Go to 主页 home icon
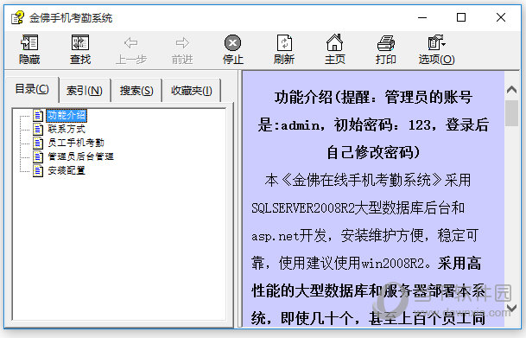Screen dimensions: 526x338 coord(335,42)
